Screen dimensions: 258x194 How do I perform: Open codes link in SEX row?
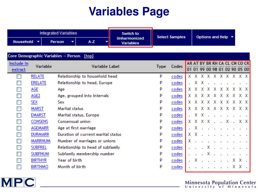(177, 102)
